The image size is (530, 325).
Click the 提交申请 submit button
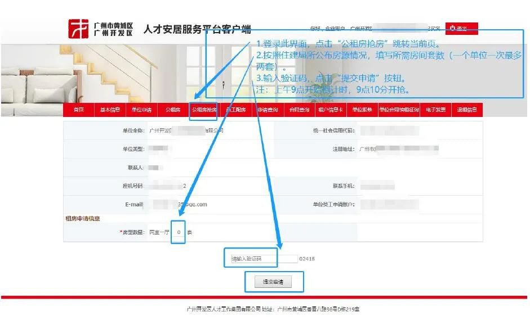point(273,282)
